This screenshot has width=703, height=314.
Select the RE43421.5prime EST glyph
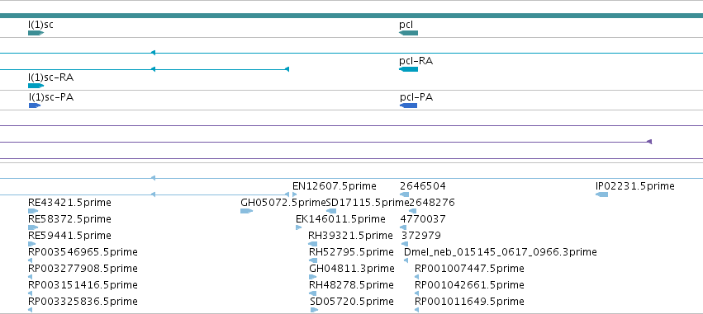pos(33,211)
